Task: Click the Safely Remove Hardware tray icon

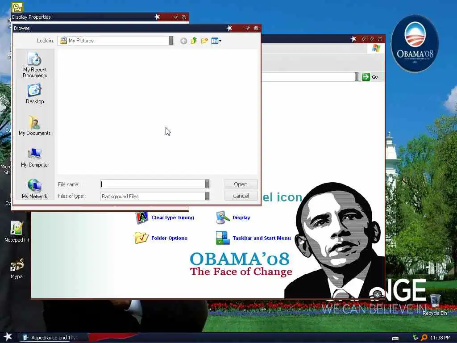Action: click(x=415, y=338)
